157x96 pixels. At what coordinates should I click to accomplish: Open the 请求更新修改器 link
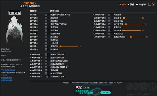click(6, 80)
